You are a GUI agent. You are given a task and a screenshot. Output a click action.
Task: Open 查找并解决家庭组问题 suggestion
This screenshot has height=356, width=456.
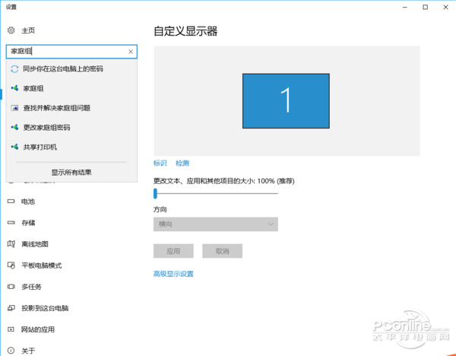[56, 108]
